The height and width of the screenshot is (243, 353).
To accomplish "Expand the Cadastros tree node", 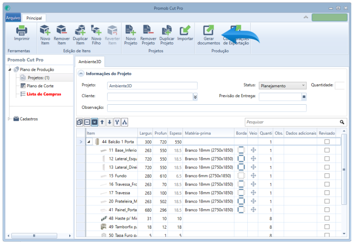I will 9,119.
